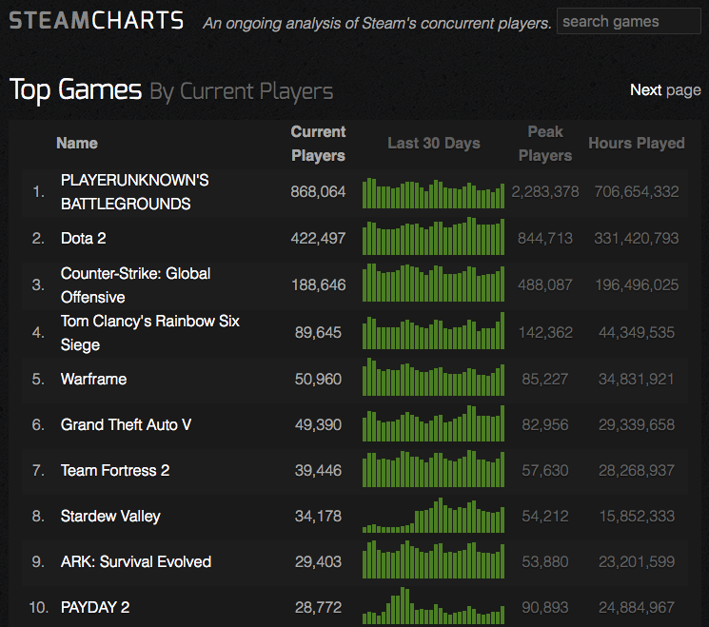Click the SteamCharts logo
The height and width of the screenshot is (627, 709).
[96, 20]
